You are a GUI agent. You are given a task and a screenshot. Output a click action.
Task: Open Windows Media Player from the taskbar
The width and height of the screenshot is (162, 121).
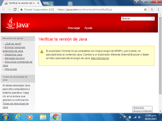[x=30, y=117]
